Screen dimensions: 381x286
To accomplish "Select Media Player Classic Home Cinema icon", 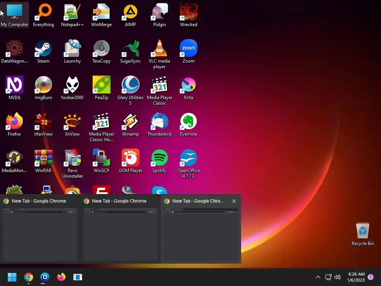I will 101,127.
